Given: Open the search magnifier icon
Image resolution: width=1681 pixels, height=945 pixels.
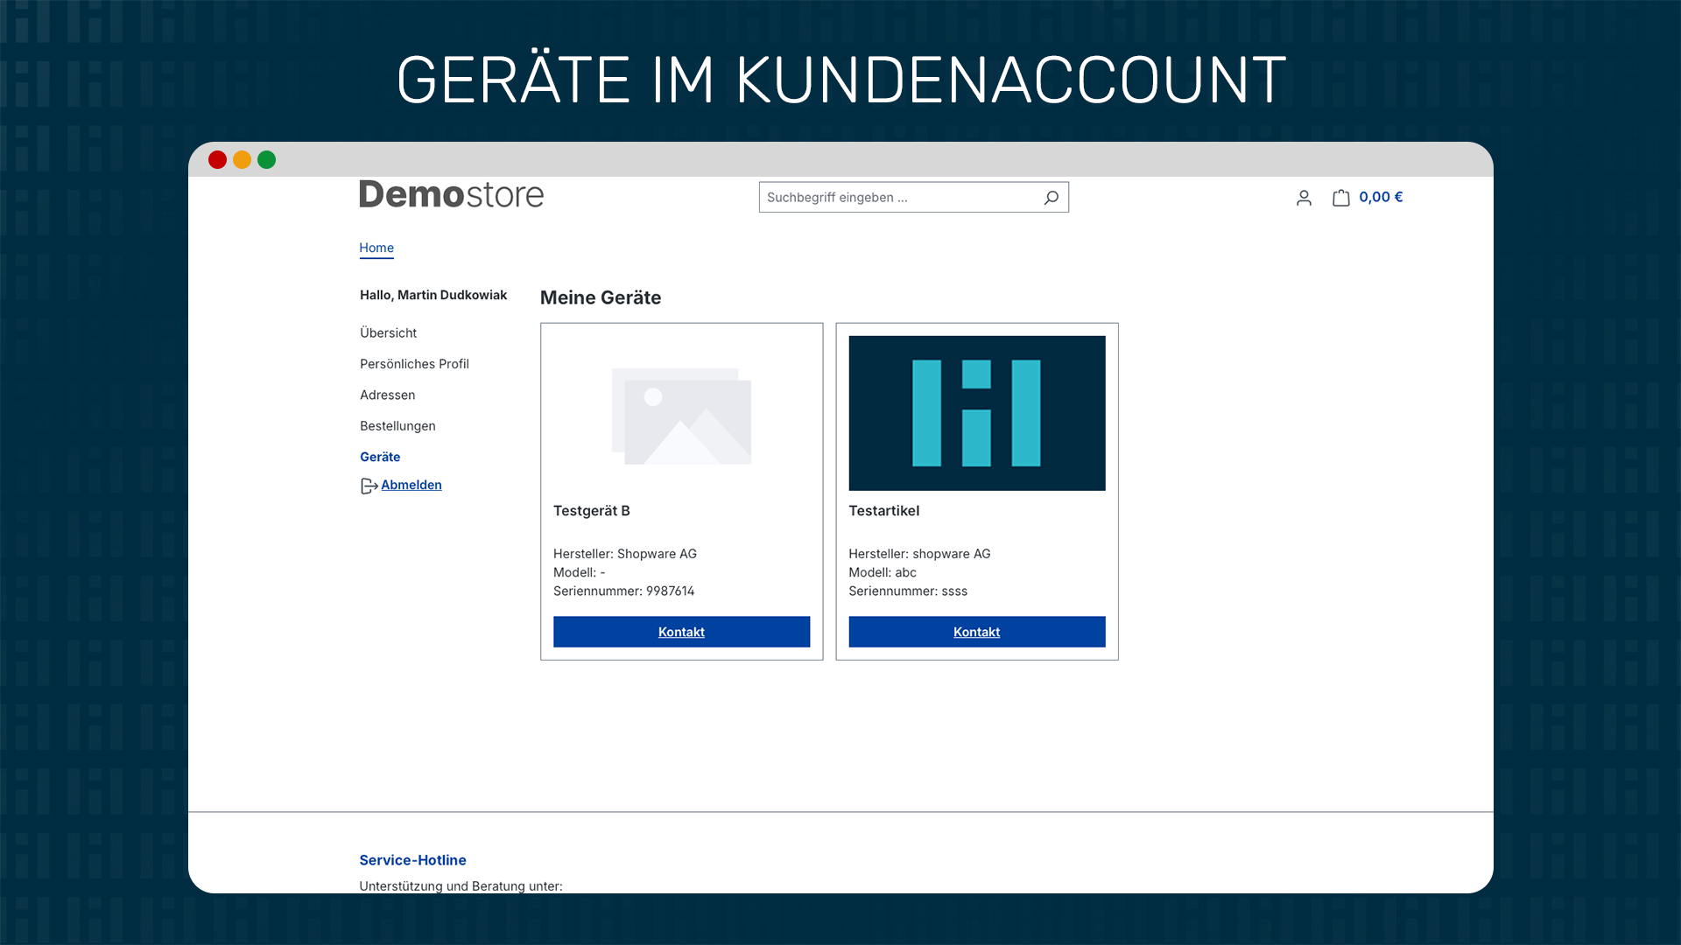Looking at the screenshot, I should pyautogui.click(x=1051, y=197).
